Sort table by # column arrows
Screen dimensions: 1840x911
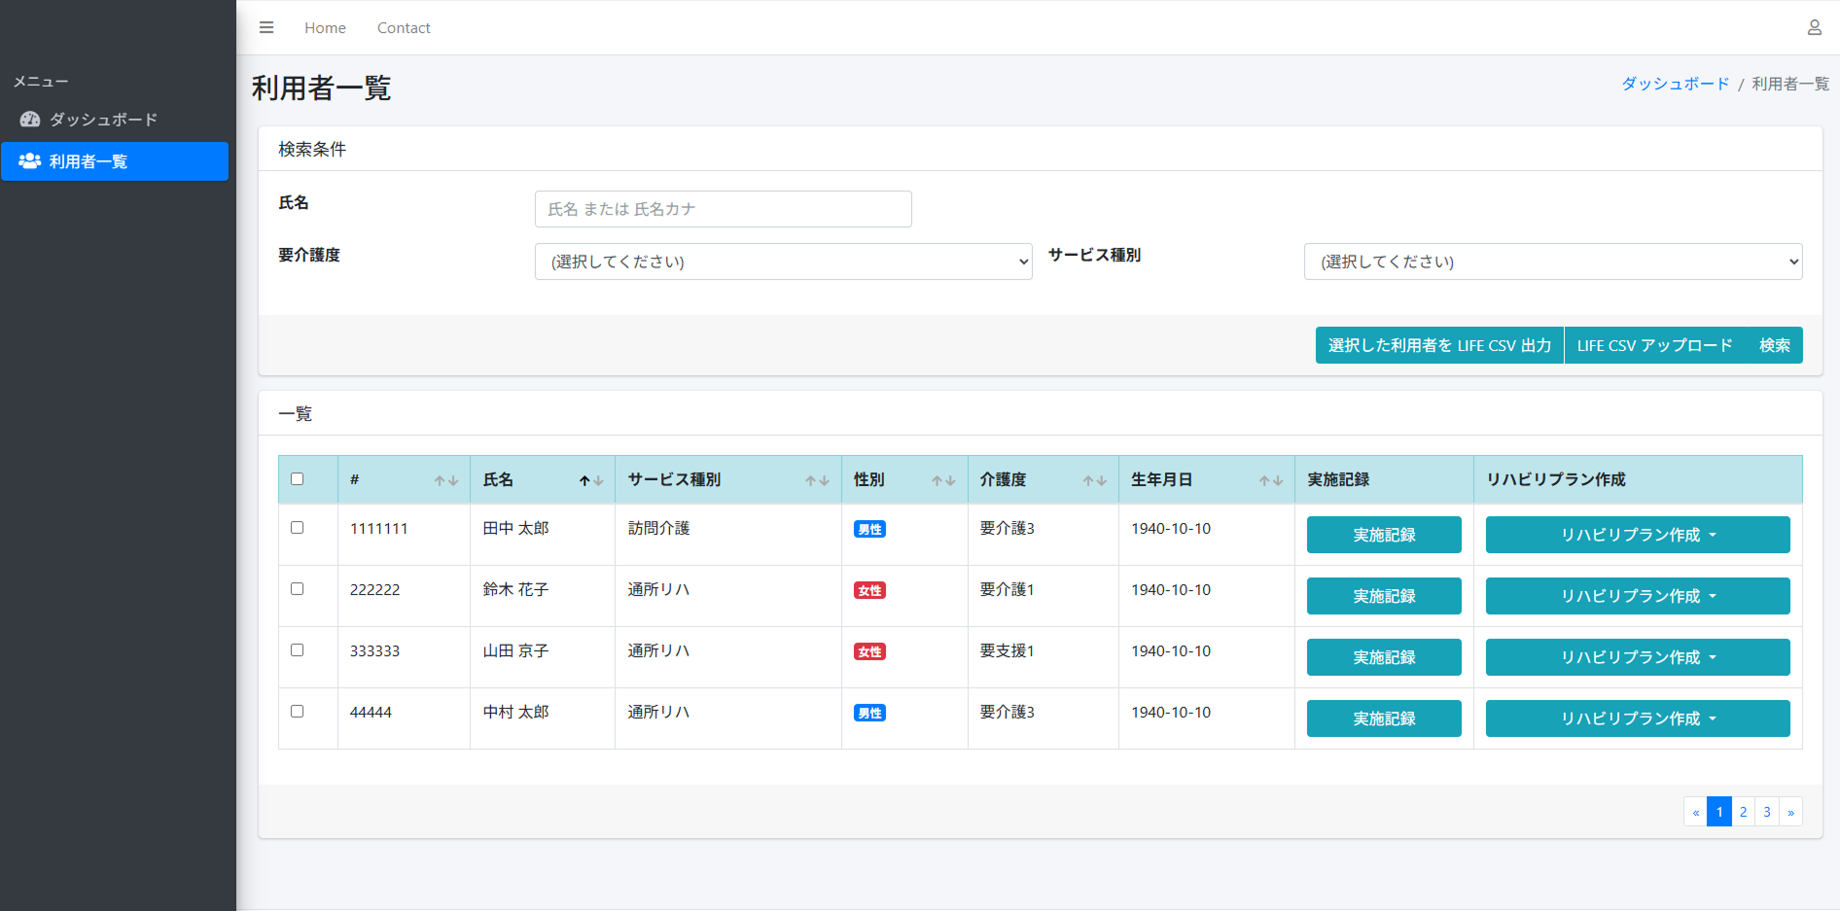446,480
